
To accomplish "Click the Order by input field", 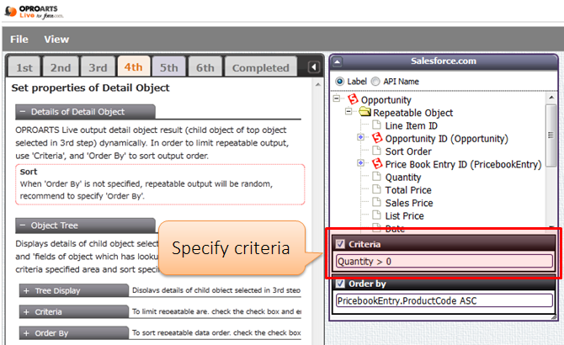I will pos(444,300).
